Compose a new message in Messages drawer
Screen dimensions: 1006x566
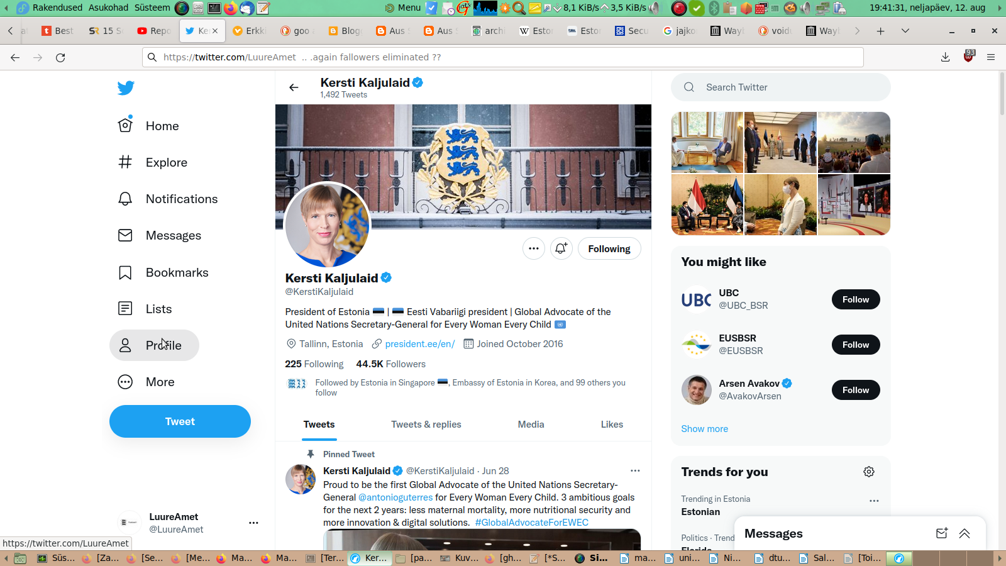942,533
